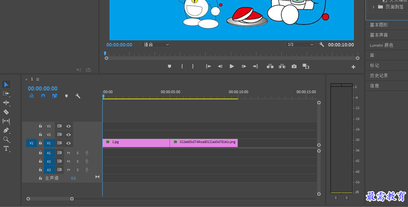Screen dimensions: 408x207
Task: Toggle V3 track lock
Action: pos(40,126)
